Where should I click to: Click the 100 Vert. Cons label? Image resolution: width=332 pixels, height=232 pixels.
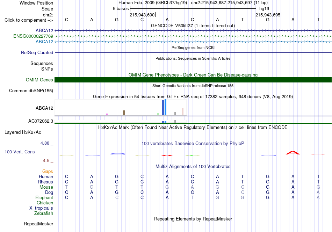pyautogui.click(x=20, y=152)
